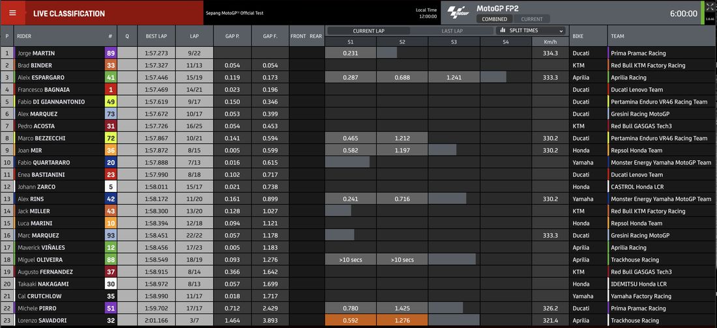717x328 pixels.
Task: Switch to Current view
Action: tap(532, 19)
